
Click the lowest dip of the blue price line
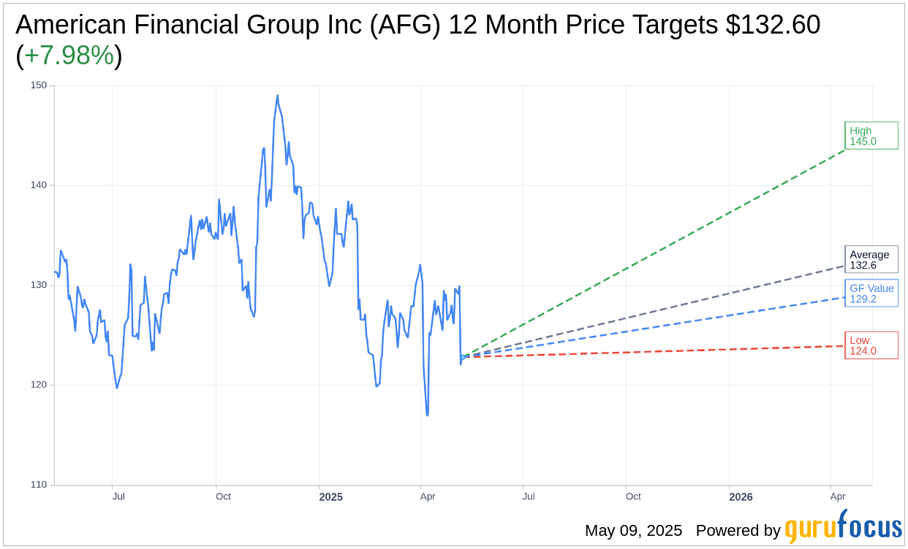(427, 415)
